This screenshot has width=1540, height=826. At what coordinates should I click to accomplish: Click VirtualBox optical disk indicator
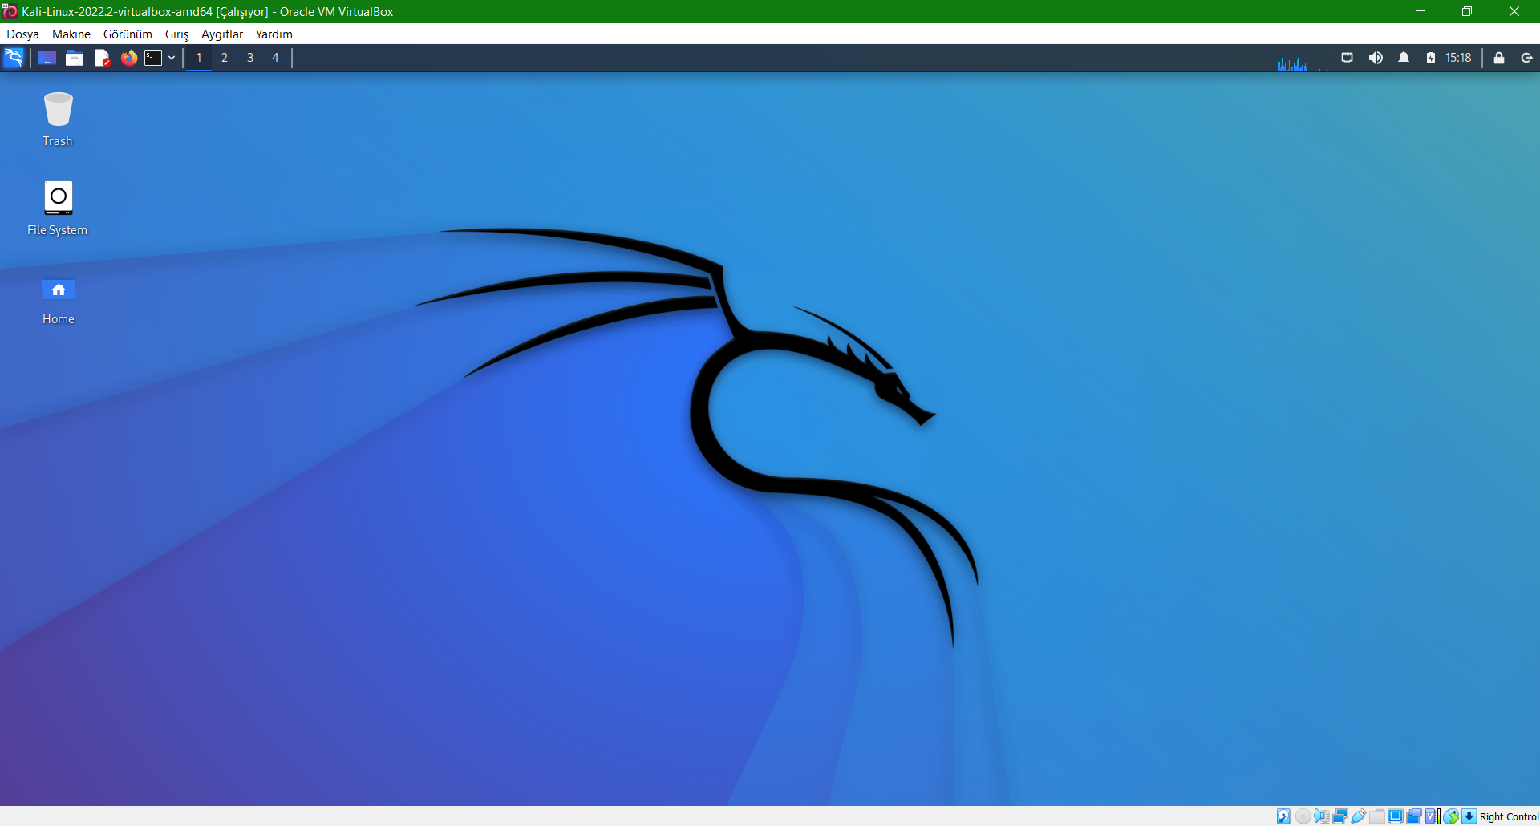click(1303, 816)
